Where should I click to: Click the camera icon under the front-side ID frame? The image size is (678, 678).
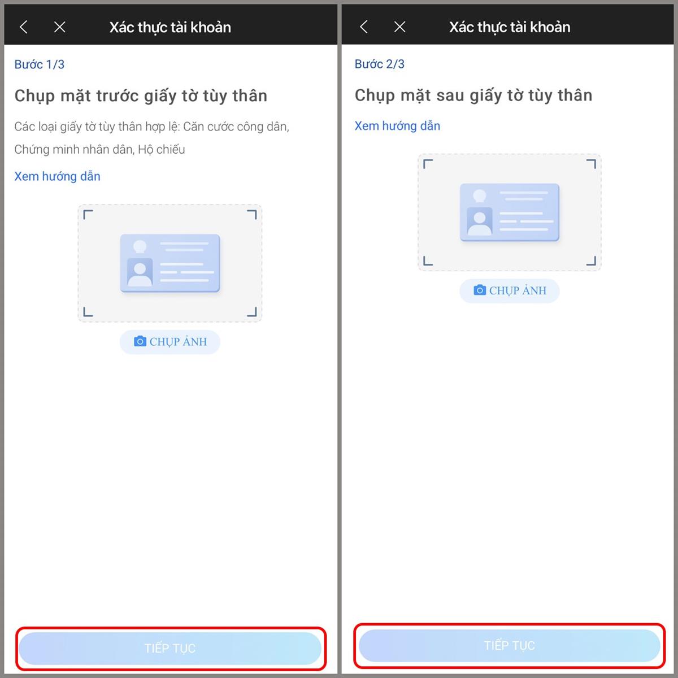[140, 341]
